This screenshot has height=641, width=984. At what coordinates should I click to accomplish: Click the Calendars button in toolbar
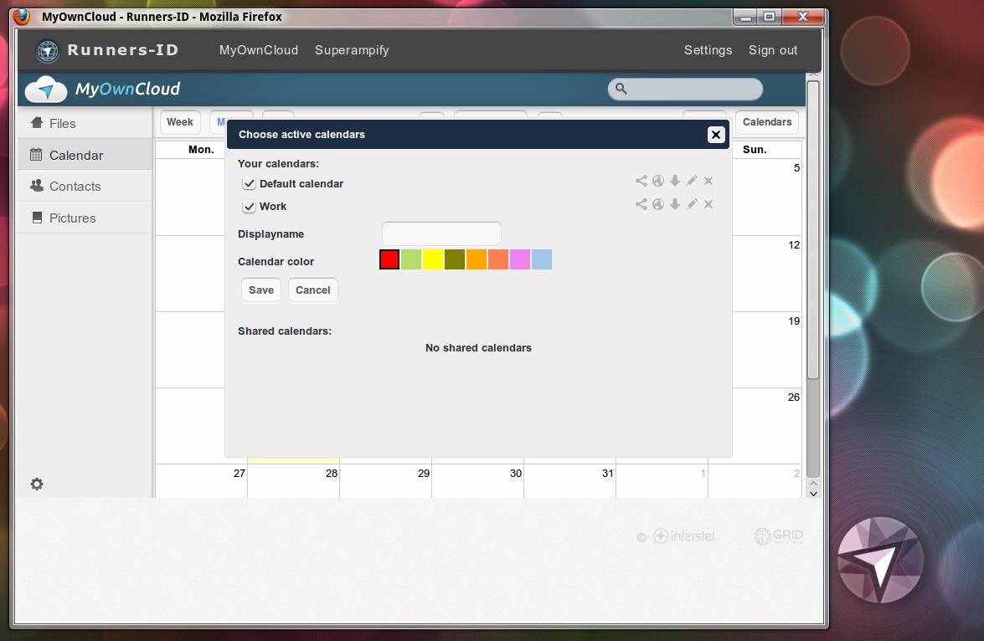(767, 122)
